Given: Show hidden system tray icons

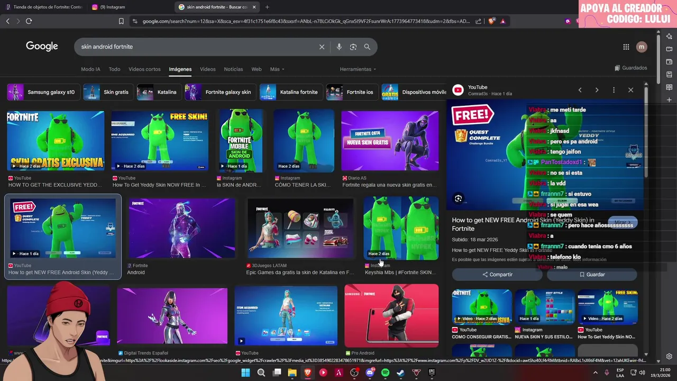Looking at the screenshot, I should [x=595, y=373].
